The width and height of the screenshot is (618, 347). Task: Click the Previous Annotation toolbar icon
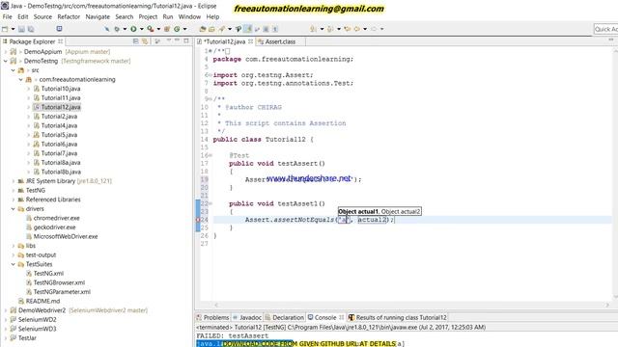(330, 29)
